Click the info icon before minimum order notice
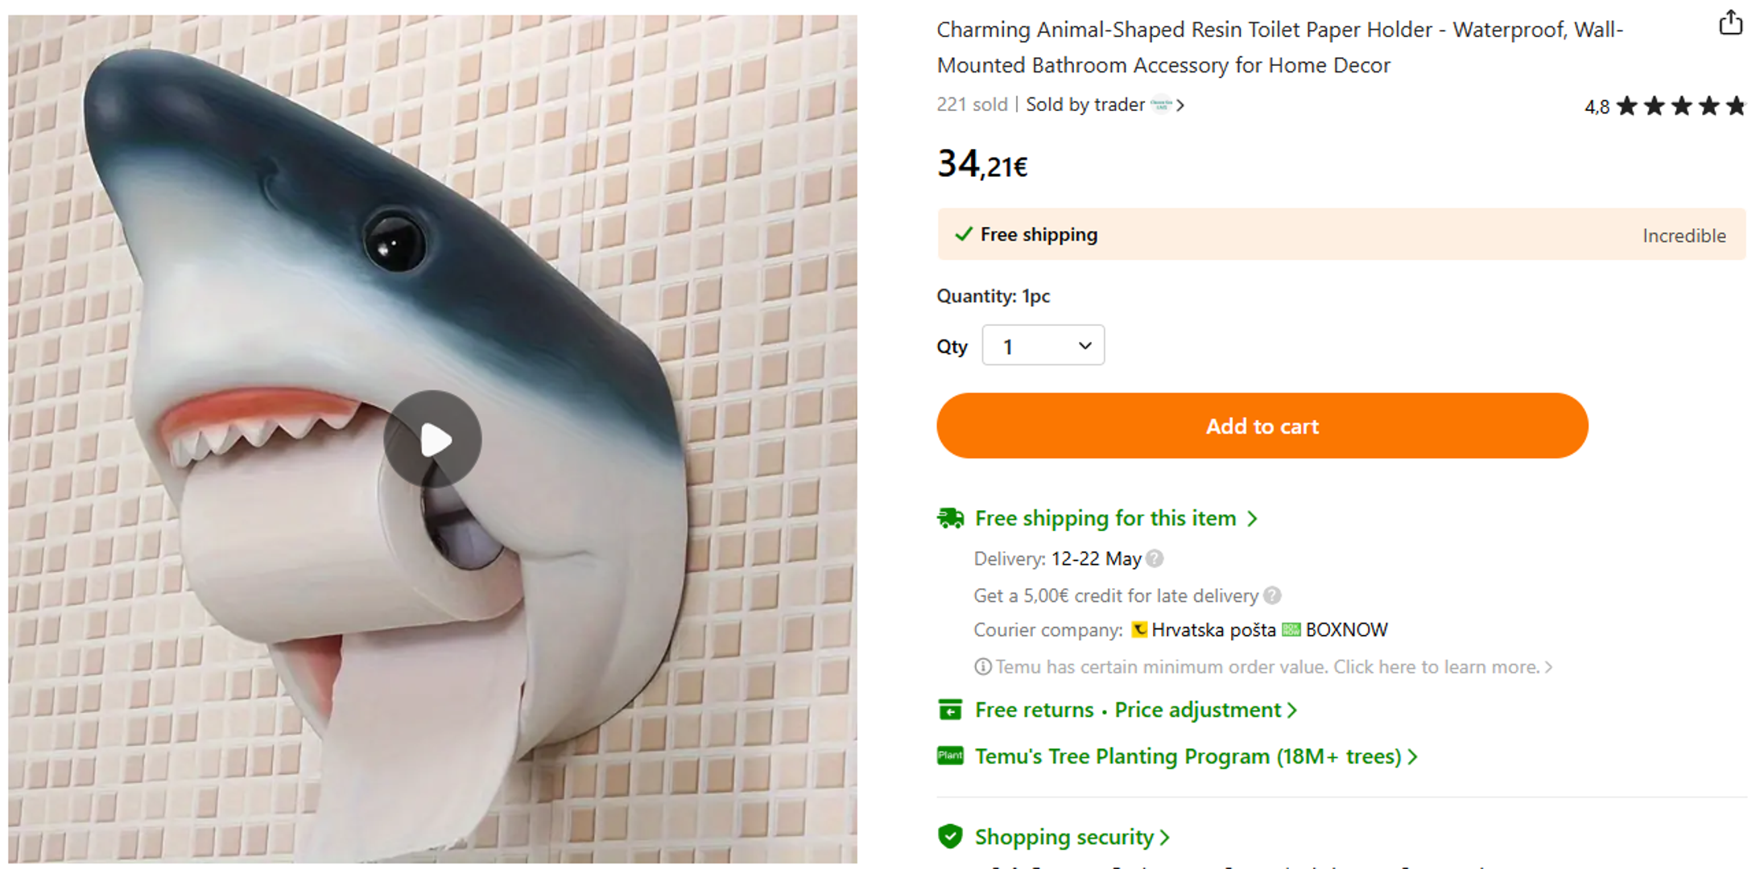Image resolution: width=1764 pixels, height=869 pixels. click(x=982, y=667)
